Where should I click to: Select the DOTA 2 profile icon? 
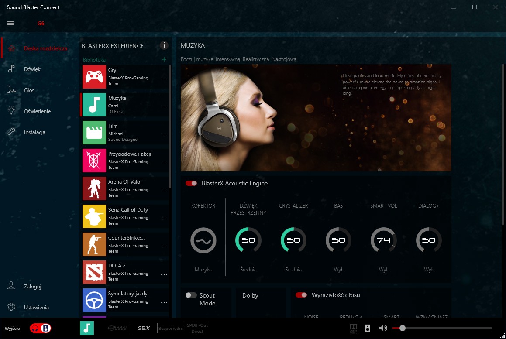click(x=94, y=272)
